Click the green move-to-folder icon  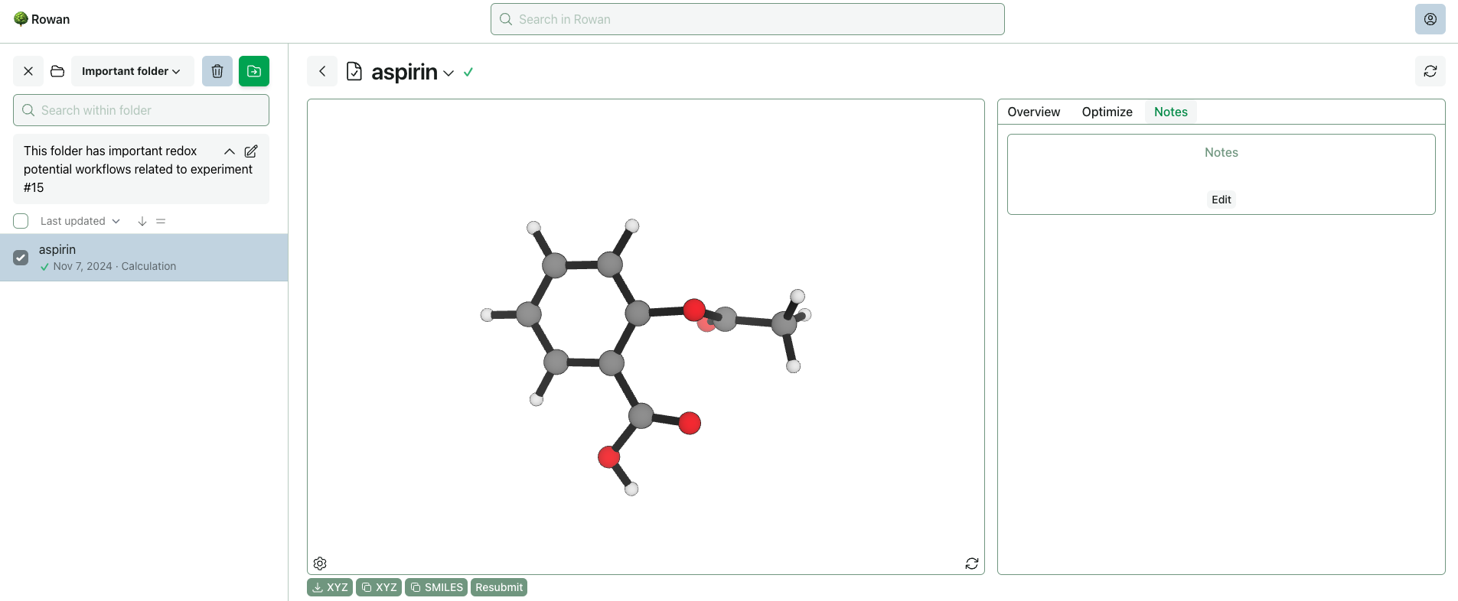tap(254, 71)
